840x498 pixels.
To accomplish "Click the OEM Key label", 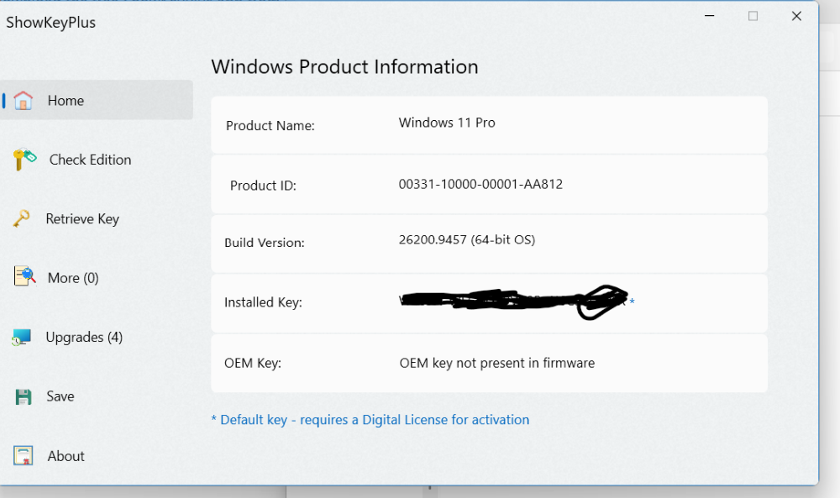I will click(252, 363).
